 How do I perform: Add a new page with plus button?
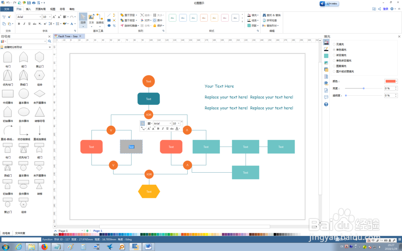point(87,231)
